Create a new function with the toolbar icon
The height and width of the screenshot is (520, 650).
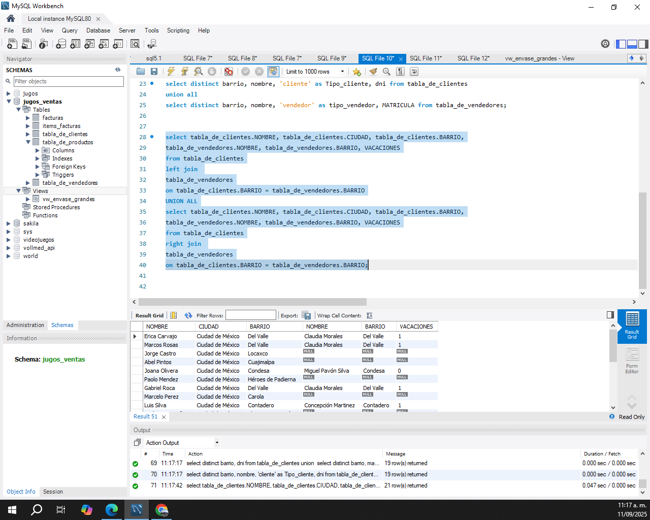[x=118, y=44]
